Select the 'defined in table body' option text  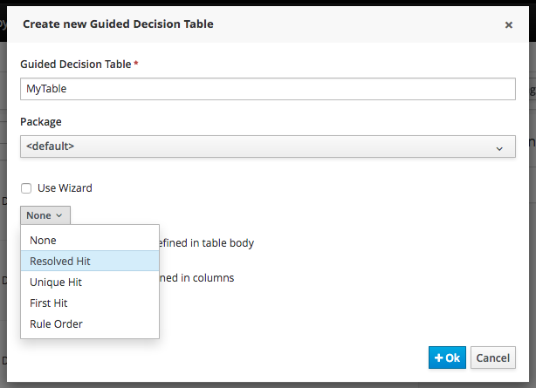[x=207, y=242]
